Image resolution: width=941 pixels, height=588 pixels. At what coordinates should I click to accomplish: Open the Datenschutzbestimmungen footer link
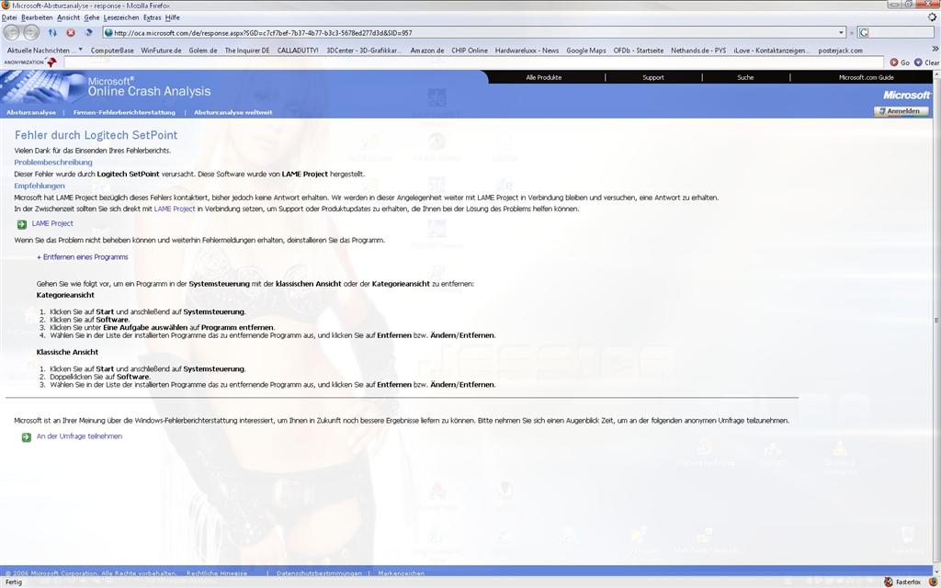(x=319, y=573)
